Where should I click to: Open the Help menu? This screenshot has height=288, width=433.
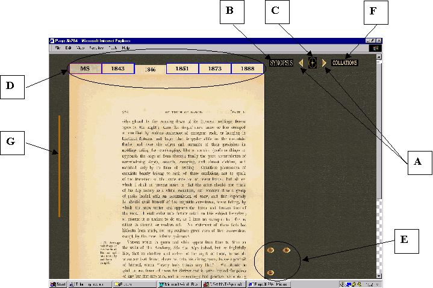point(126,48)
